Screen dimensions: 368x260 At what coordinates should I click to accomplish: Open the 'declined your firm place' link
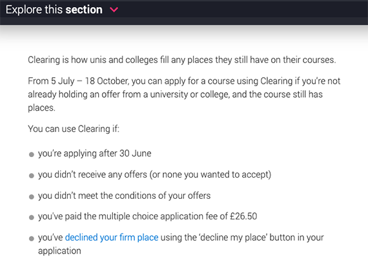coord(112,237)
